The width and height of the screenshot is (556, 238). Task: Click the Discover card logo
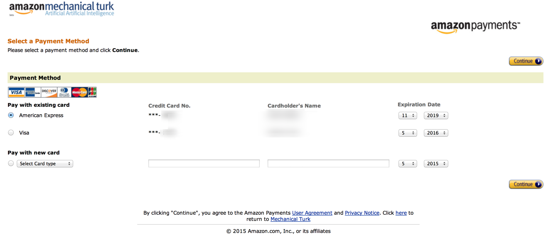pyautogui.click(x=49, y=92)
